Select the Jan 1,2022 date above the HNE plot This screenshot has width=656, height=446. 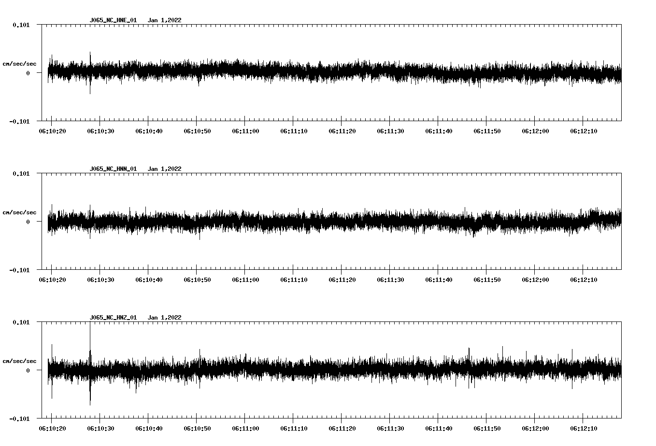[165, 20]
